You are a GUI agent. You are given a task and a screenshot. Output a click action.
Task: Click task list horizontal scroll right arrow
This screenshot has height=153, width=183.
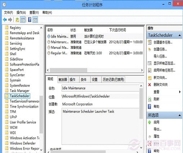(x=142, y=70)
